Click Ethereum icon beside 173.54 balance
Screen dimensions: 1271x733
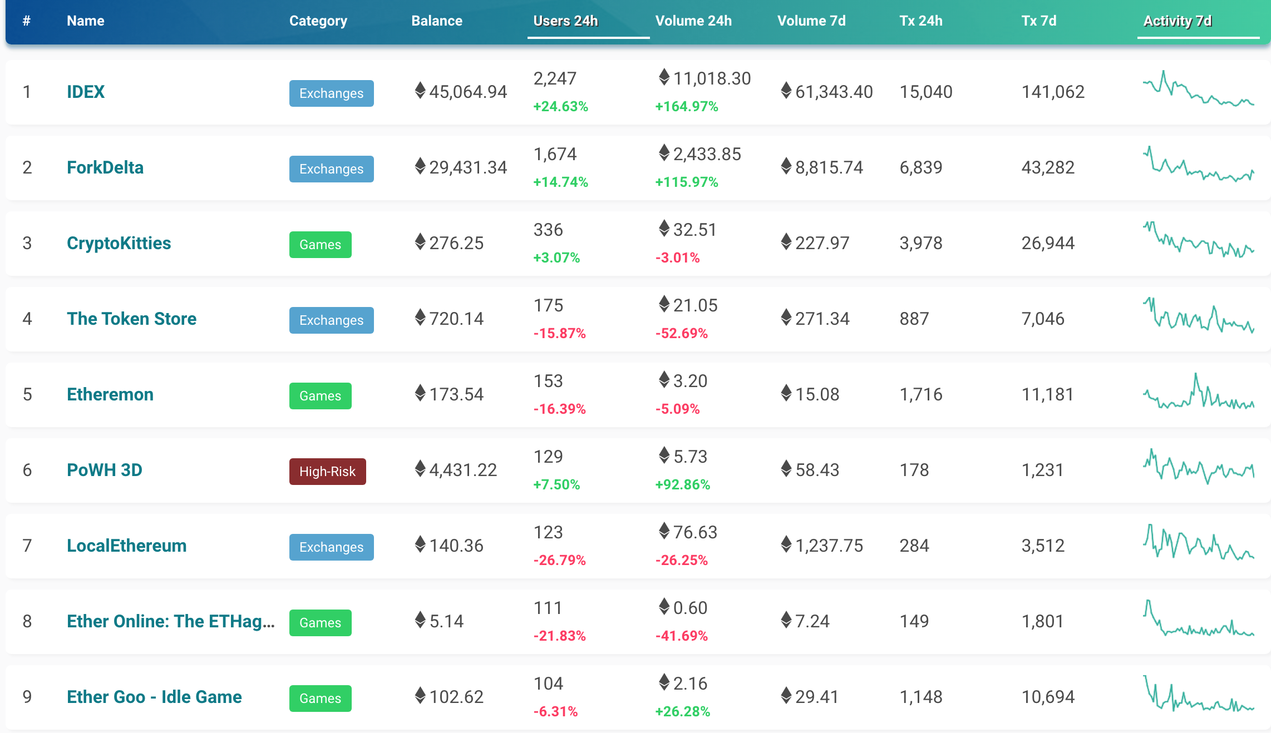coord(420,393)
